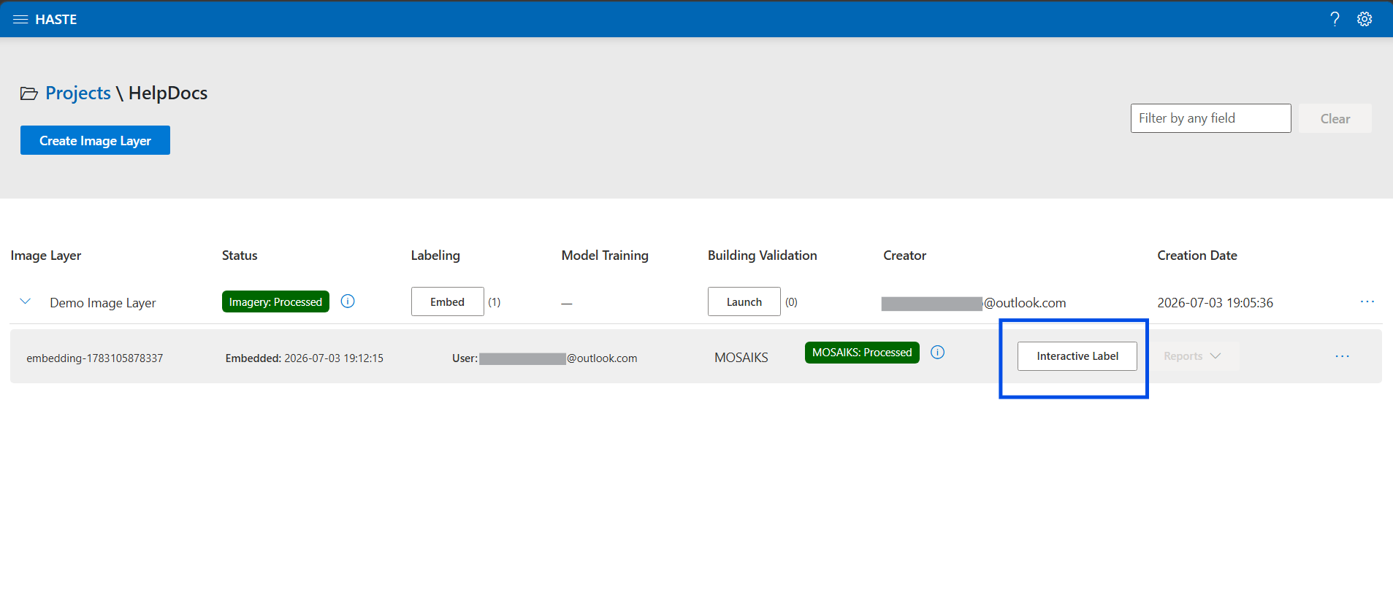
Task: Click the MOSAIKS label in embedding row
Action: 741,358
